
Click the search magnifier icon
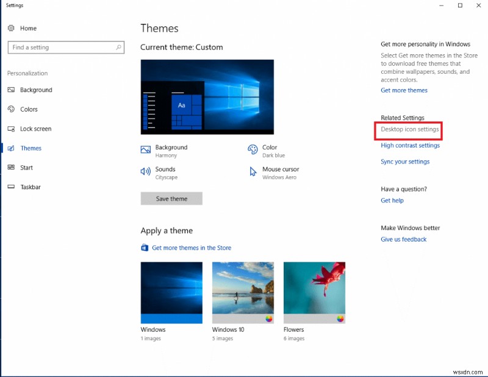click(118, 48)
